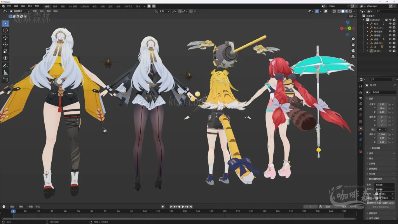
Task: Select the Box Select tool
Action: tap(5, 23)
